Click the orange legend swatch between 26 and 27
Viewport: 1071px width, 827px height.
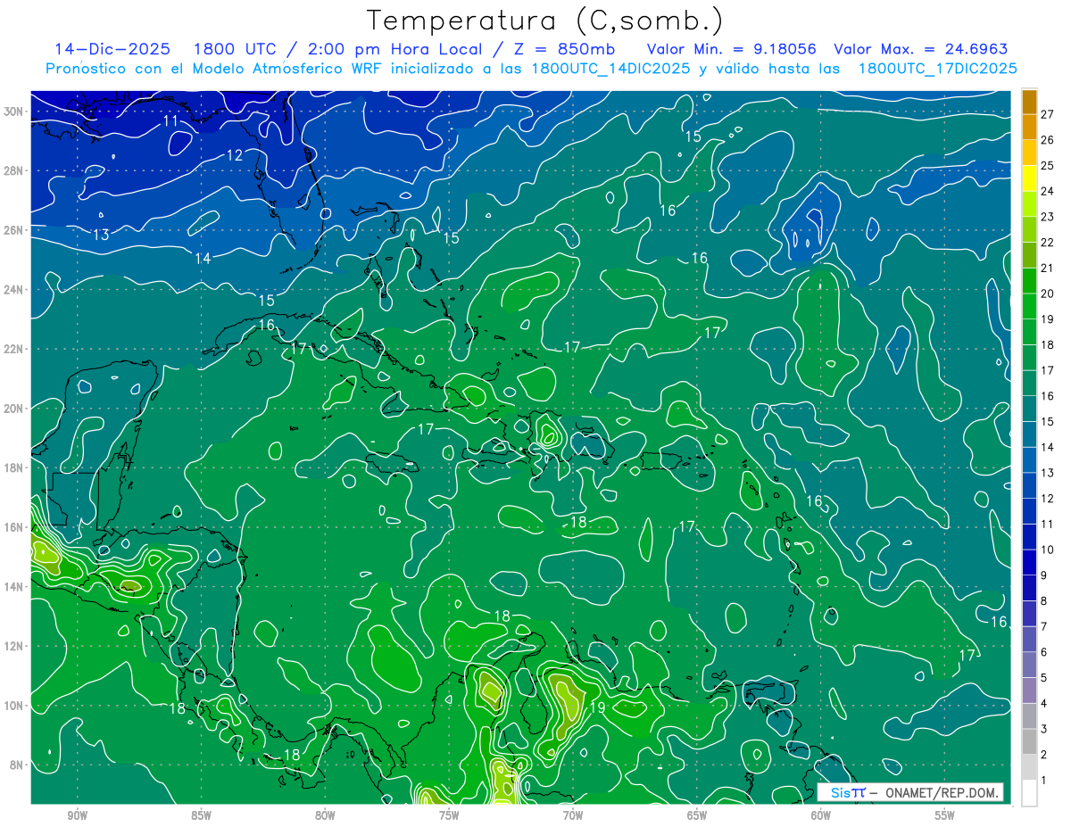1029,127
